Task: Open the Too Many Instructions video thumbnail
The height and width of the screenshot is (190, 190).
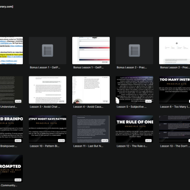Action: tap(174, 90)
